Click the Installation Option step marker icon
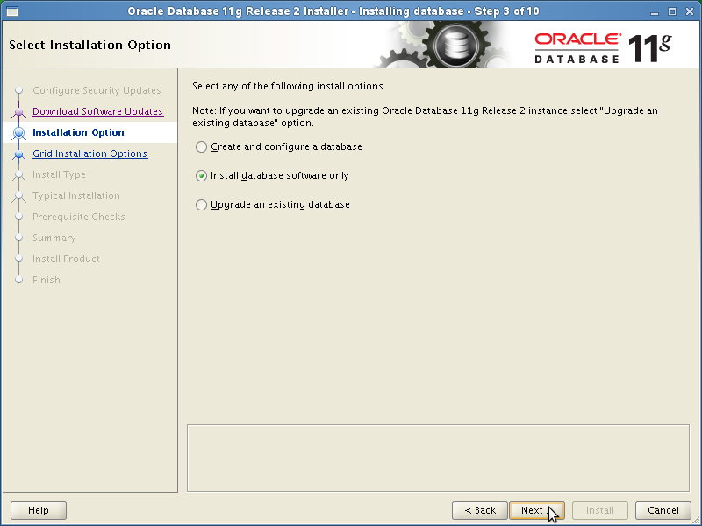702x526 pixels. pos(18,133)
